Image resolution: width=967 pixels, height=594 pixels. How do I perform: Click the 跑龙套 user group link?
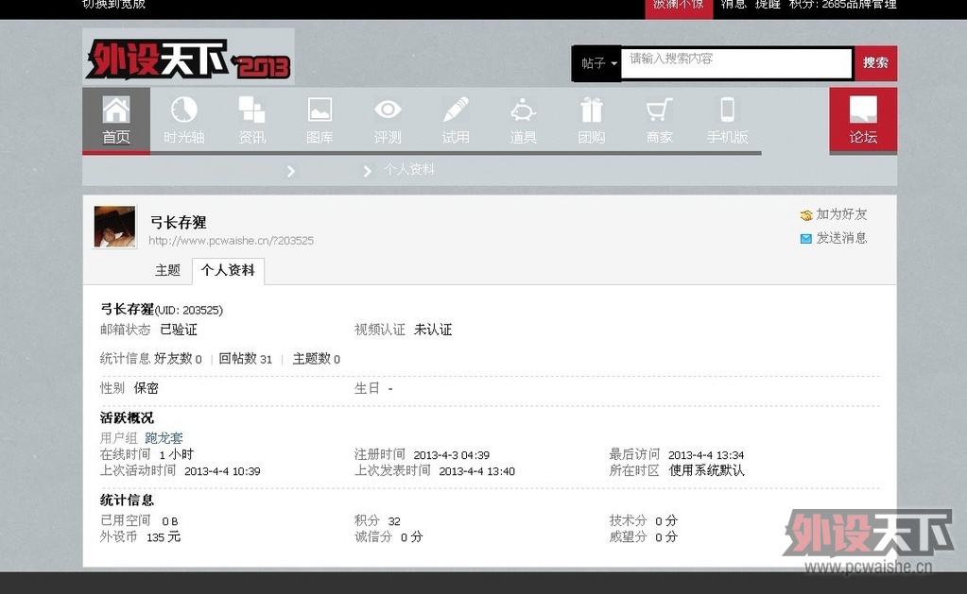pos(164,438)
